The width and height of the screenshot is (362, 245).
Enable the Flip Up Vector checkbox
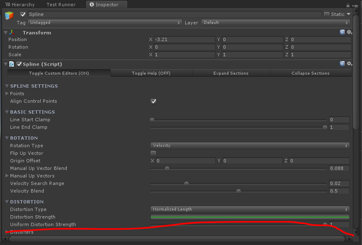coord(153,153)
